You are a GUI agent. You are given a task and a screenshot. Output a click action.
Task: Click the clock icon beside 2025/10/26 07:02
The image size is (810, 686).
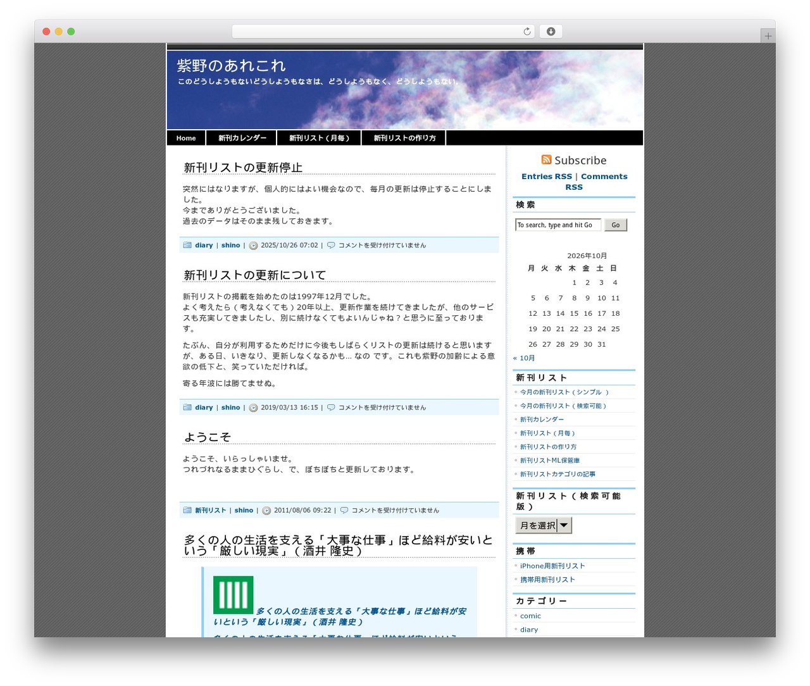click(253, 246)
